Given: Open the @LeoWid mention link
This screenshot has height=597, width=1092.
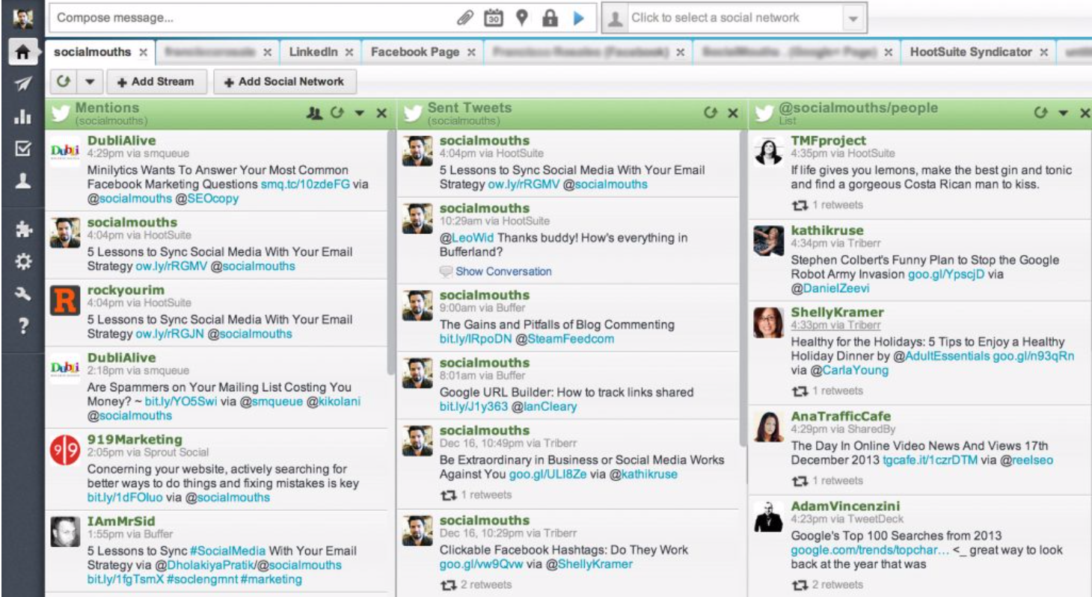Looking at the screenshot, I should click(x=467, y=238).
